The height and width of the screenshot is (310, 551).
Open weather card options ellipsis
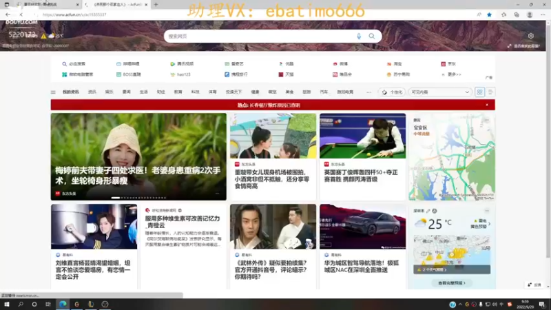(x=487, y=211)
